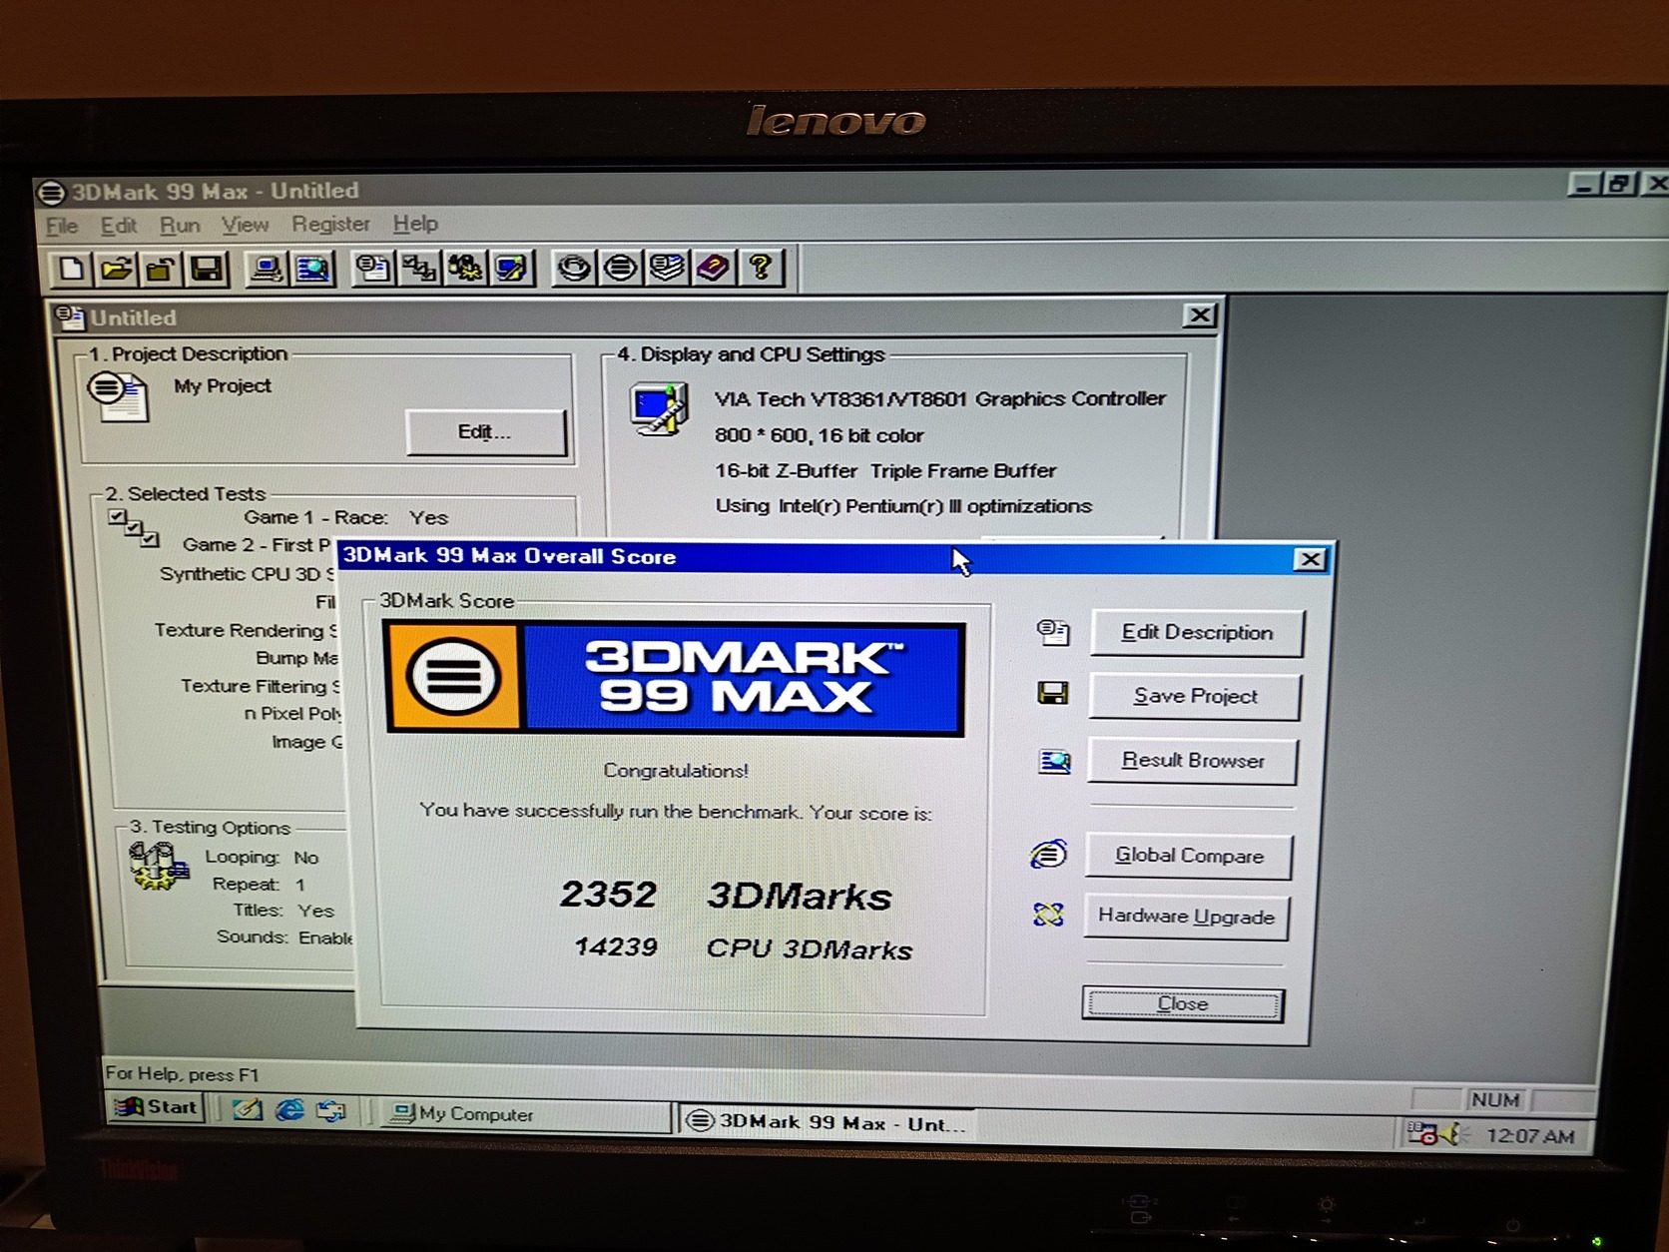Click the computer system info toolbar icon
This screenshot has width=1669, height=1252.
click(x=266, y=269)
